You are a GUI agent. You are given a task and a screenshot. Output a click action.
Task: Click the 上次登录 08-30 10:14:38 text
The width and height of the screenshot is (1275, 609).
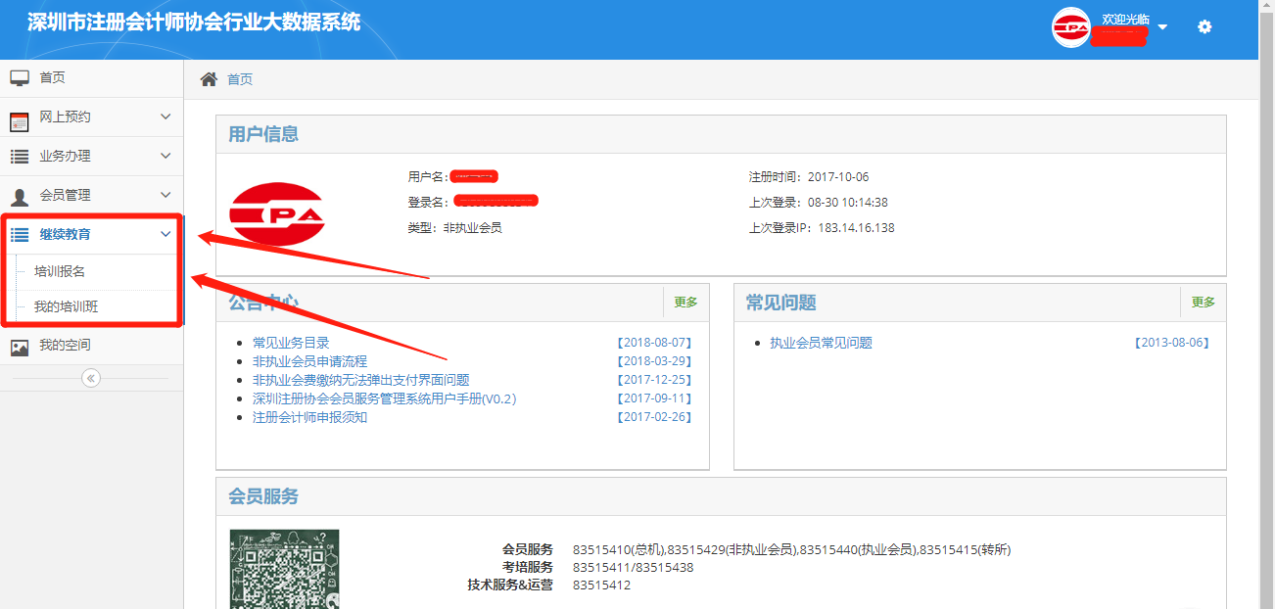click(x=819, y=203)
